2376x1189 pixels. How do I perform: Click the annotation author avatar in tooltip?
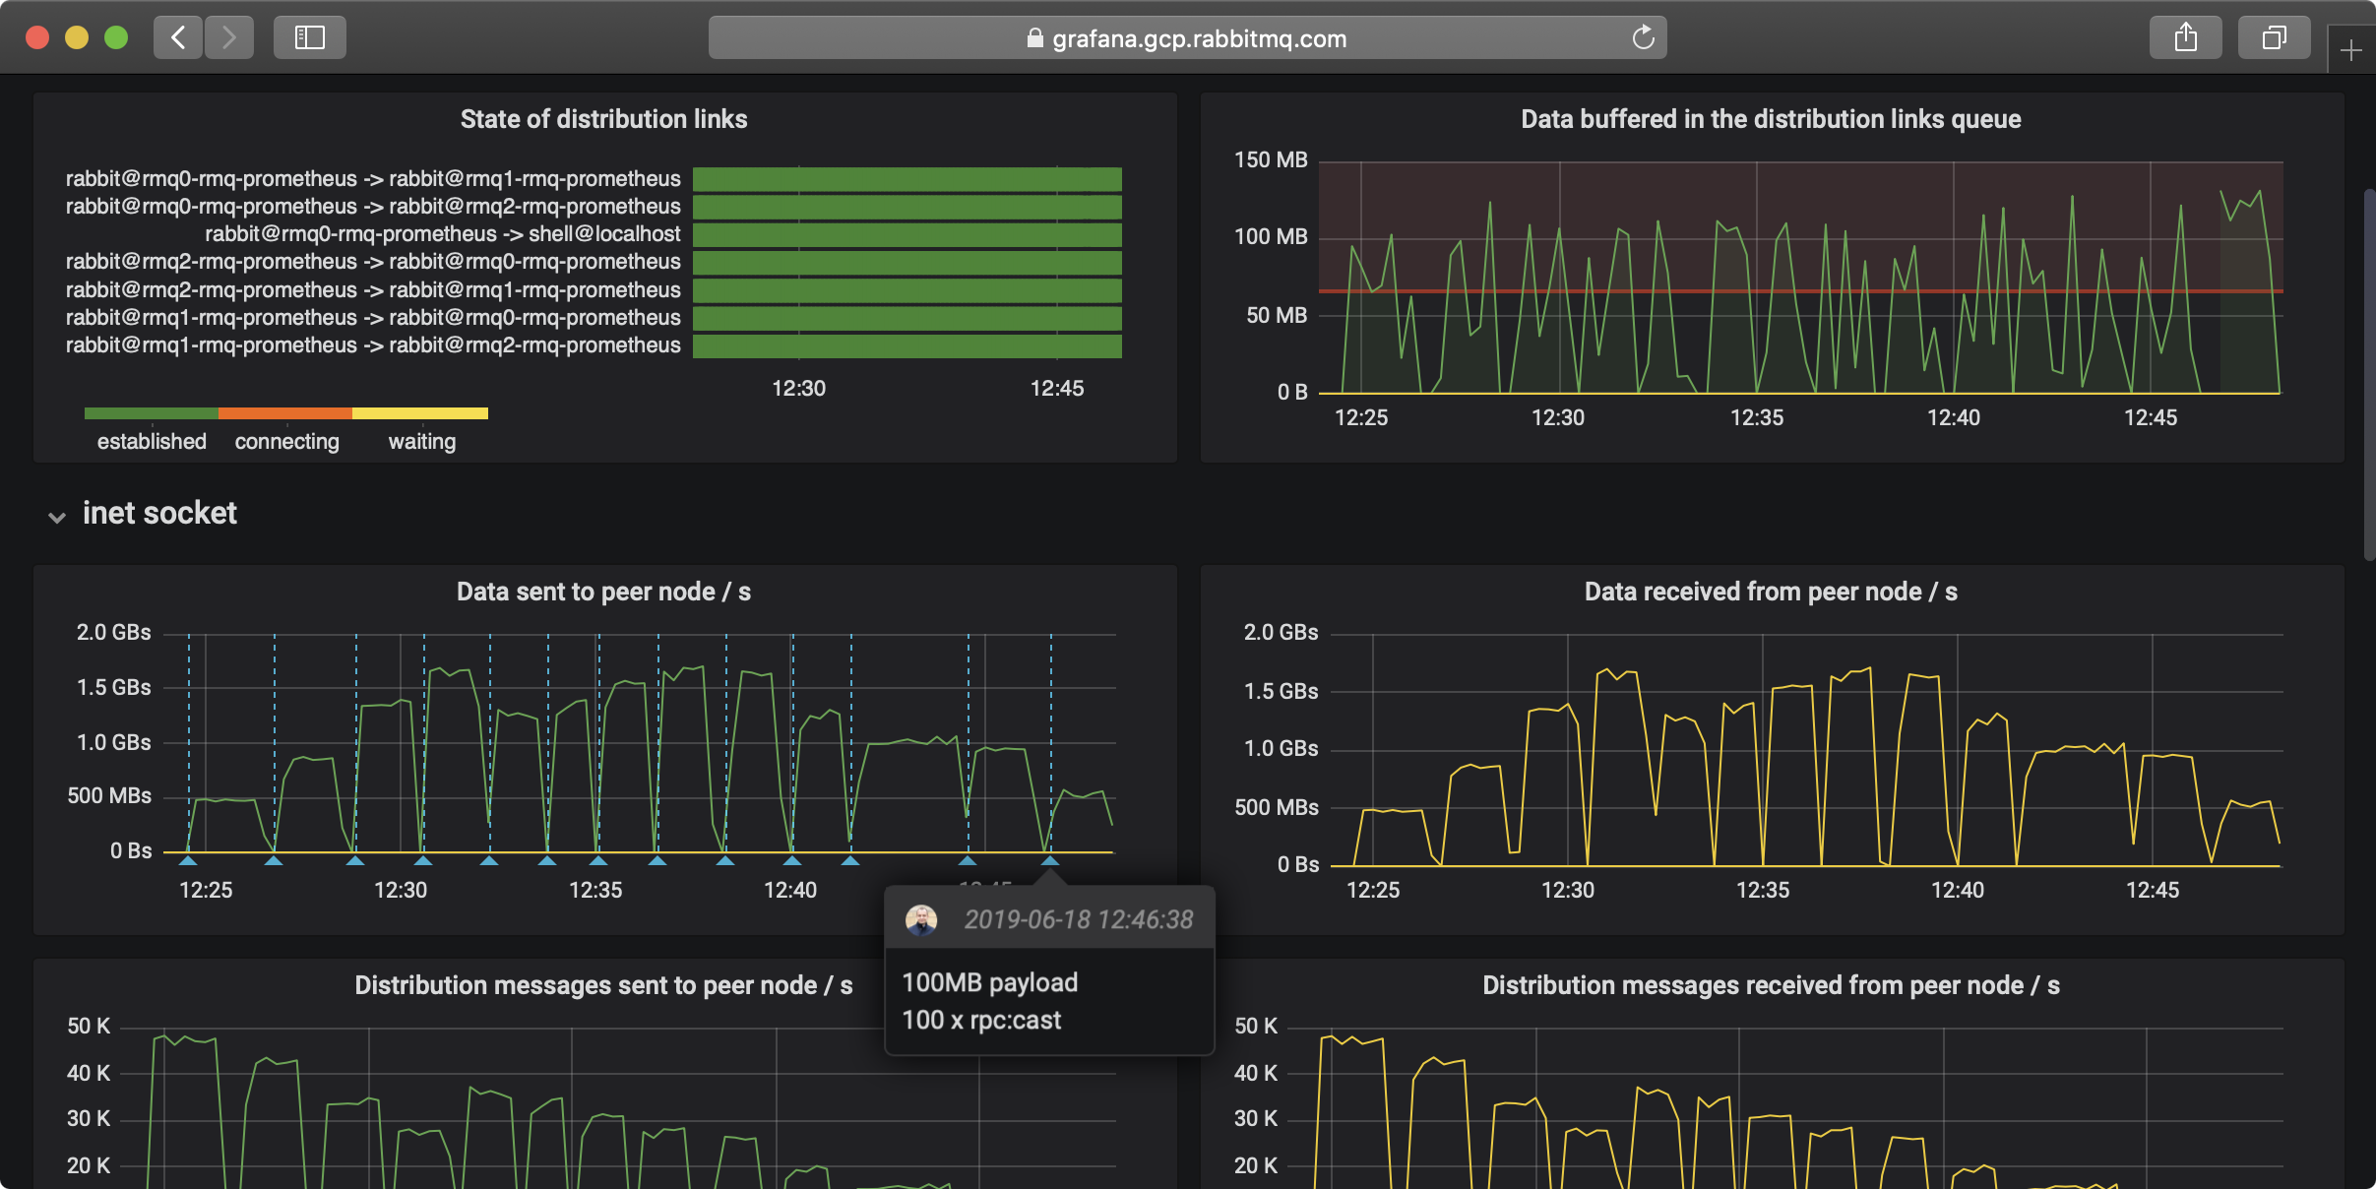[921, 920]
